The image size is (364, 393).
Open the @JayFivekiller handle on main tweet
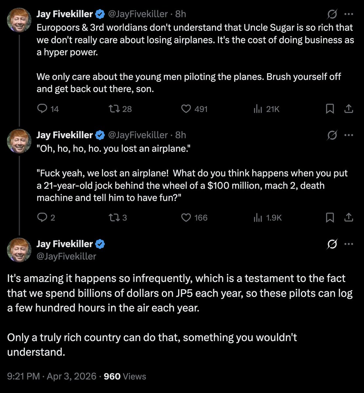pyautogui.click(x=66, y=256)
